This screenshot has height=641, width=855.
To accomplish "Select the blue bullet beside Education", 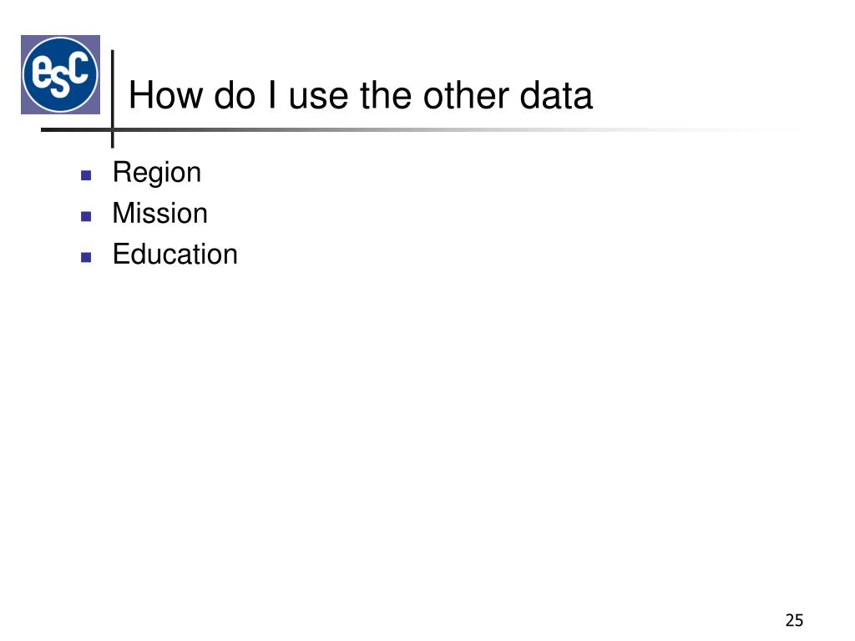I will click(x=86, y=257).
